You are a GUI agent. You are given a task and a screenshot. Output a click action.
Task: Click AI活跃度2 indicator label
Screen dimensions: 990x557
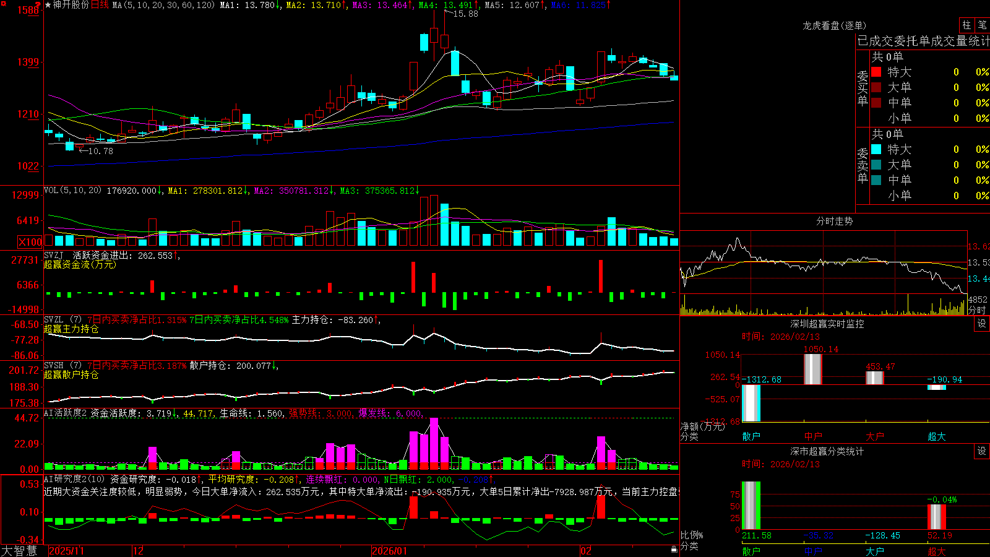(66, 413)
